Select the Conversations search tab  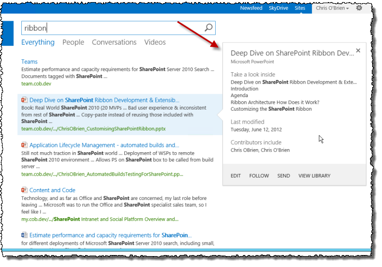click(x=114, y=42)
